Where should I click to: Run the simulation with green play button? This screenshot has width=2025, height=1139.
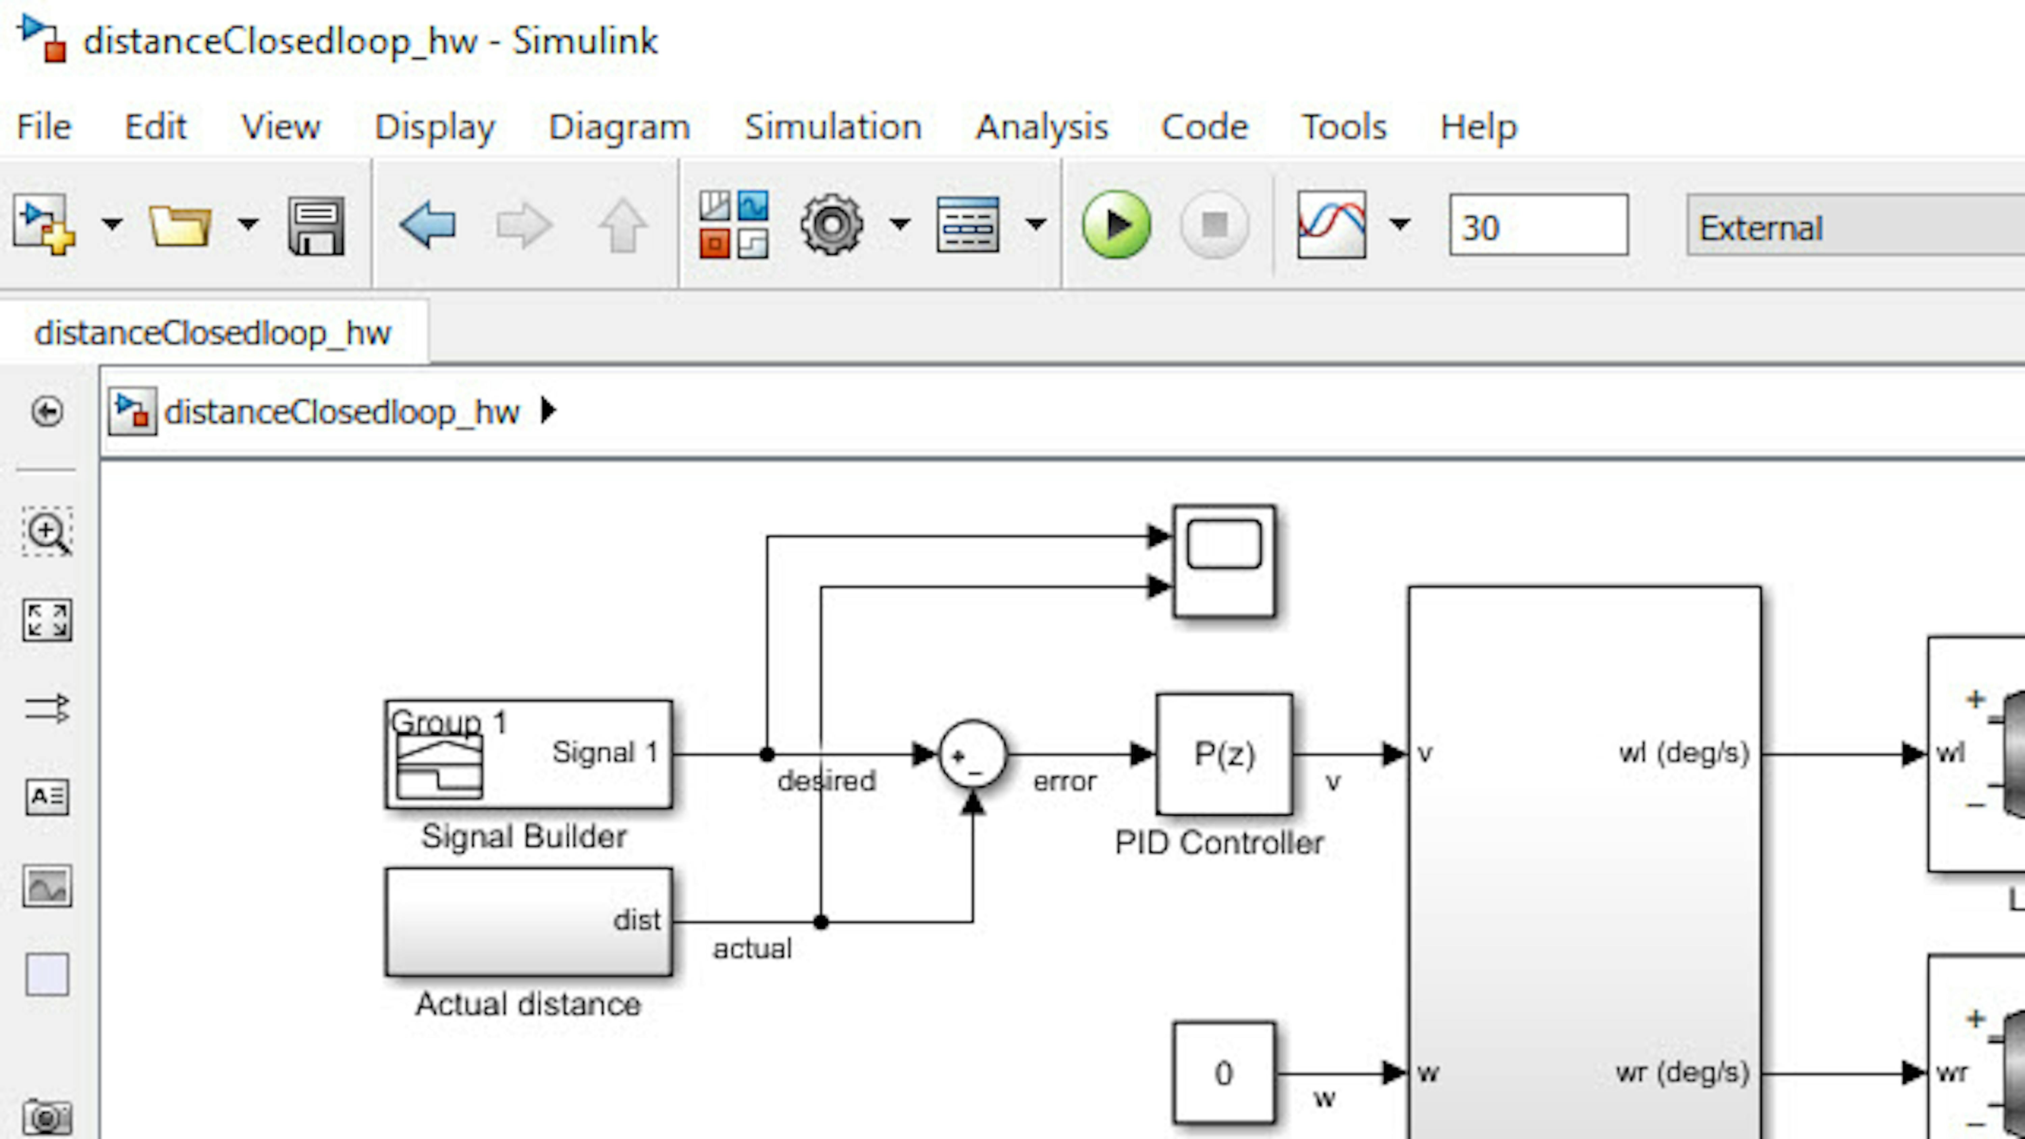(x=1116, y=225)
